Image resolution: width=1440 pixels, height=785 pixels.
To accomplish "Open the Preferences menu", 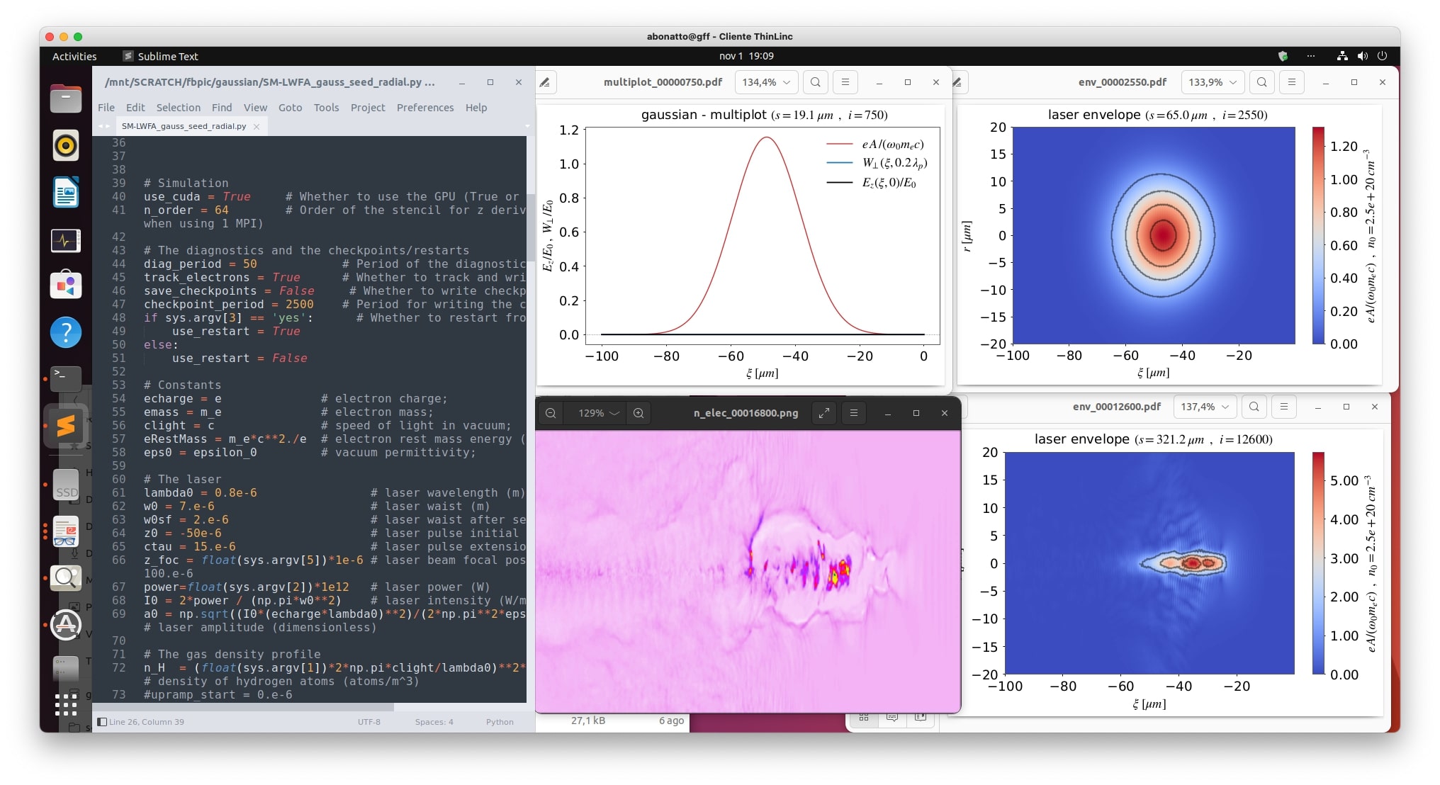I will coord(425,108).
